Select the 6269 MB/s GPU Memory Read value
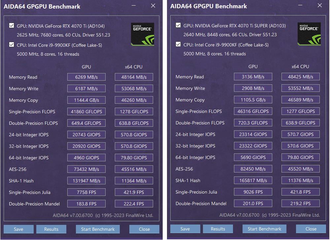This screenshot has height=240, width=330. pos(86,77)
